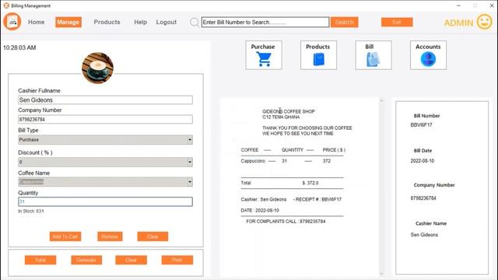Click the orange Search button

[x=344, y=22]
